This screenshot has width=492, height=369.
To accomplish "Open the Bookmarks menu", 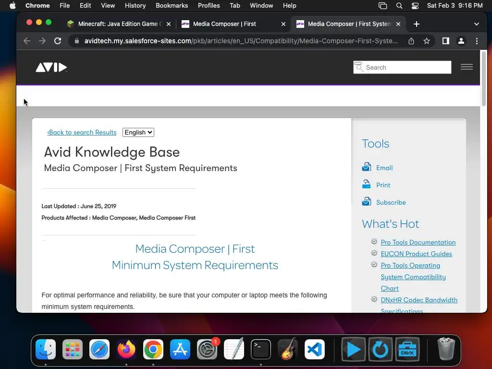I will tap(172, 5).
